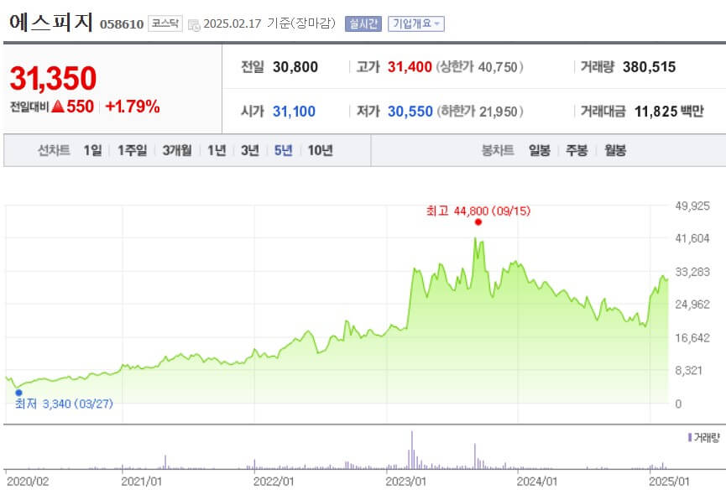Click the red 최고 high point dot

[x=478, y=222]
